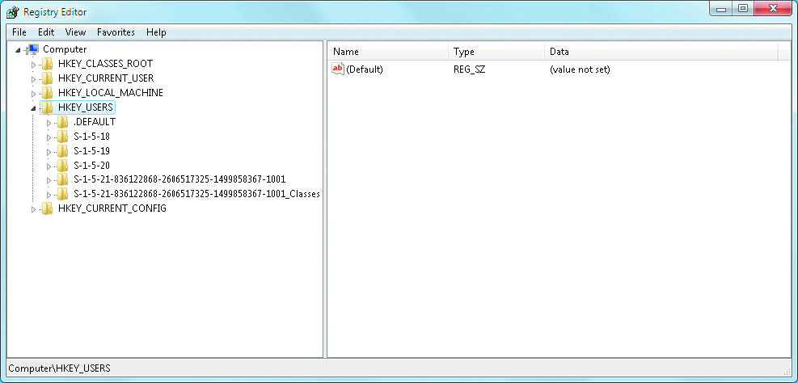The width and height of the screenshot is (798, 383).
Task: Select the S-1-5-20 label
Action: click(91, 166)
